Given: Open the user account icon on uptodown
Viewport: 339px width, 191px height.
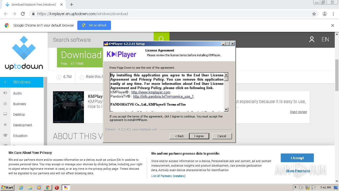Looking at the screenshot, I should (x=312, y=40).
